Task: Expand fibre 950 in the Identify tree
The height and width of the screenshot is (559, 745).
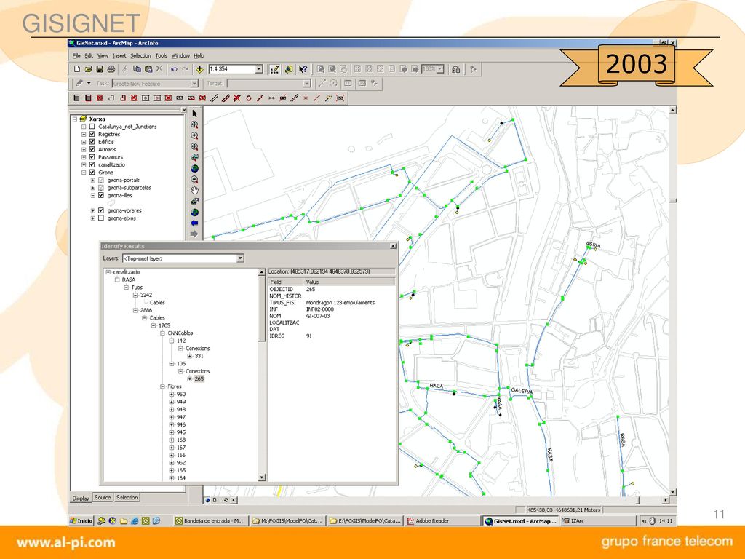Action: [x=172, y=394]
